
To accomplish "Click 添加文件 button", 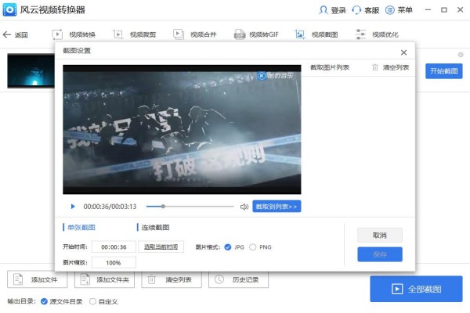I will [37, 279].
